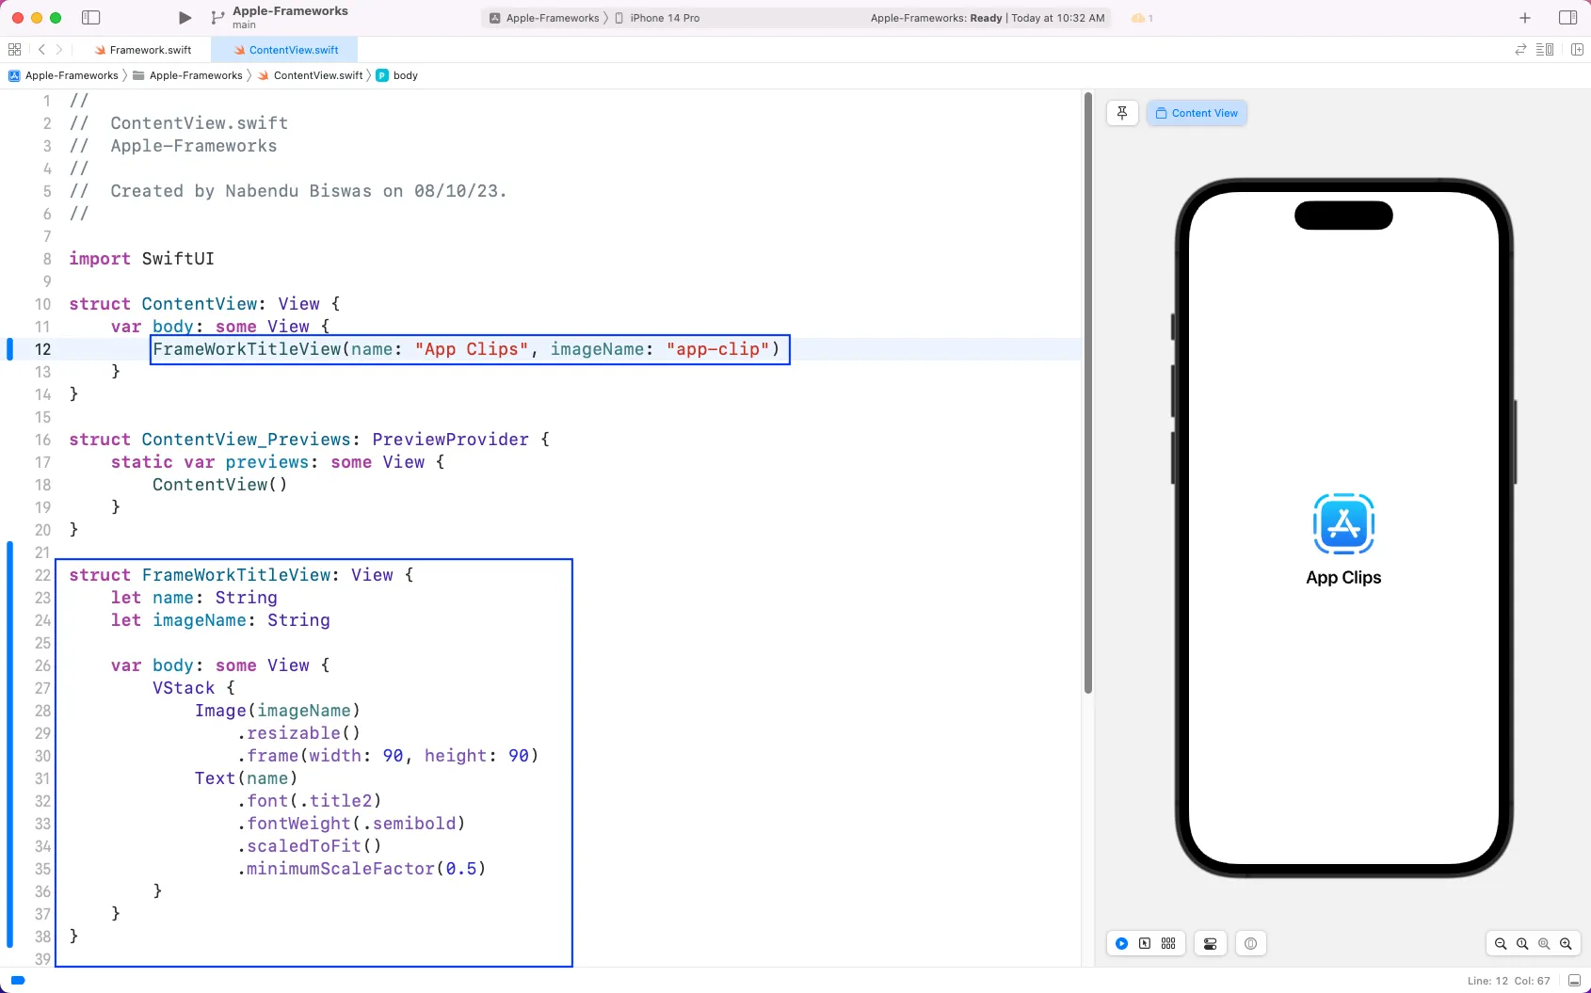This screenshot has width=1591, height=993.
Task: Click let imageName: String line
Action: (x=220, y=620)
